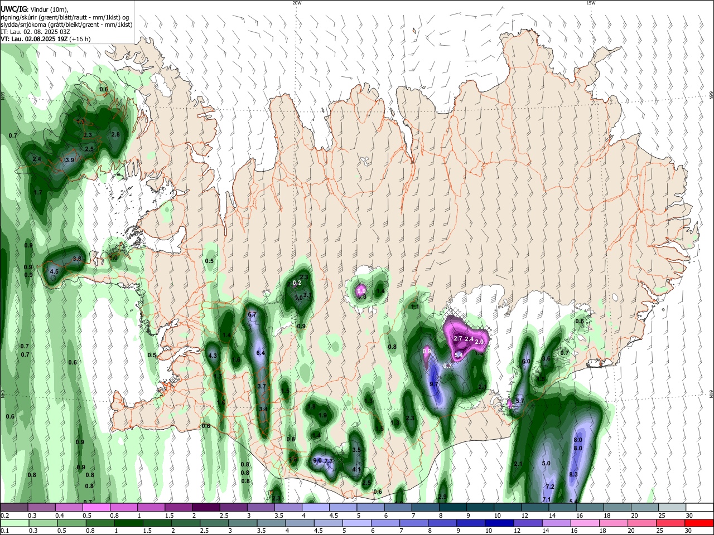Click the 6.4 precipitation value
Viewport: 714px width, 535px height.
tap(260, 353)
